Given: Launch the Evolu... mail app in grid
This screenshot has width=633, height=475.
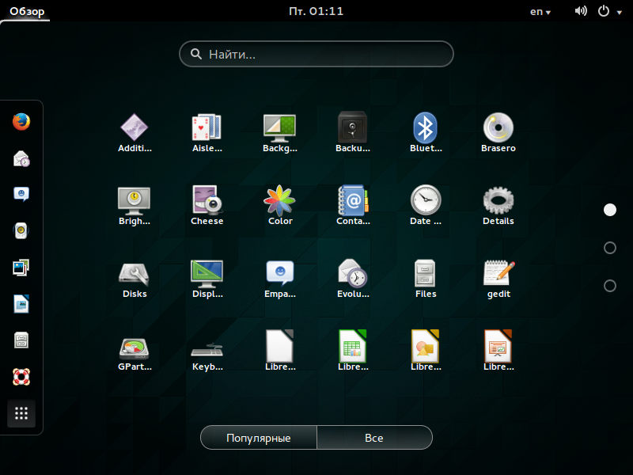Looking at the screenshot, I should click(x=352, y=279).
